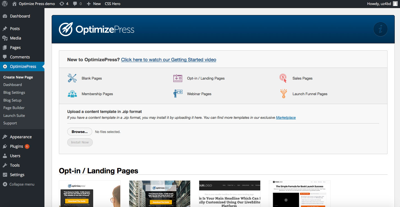This screenshot has height=207, width=400.
Task: Open the Posts menu item
Action: click(x=15, y=29)
